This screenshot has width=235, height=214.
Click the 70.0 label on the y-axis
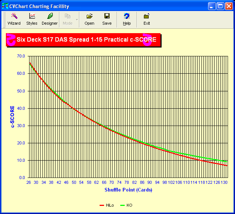pos(21,56)
